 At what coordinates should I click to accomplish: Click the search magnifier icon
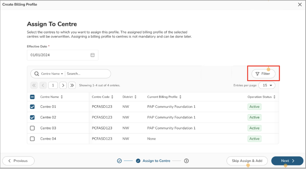[x=37, y=74]
